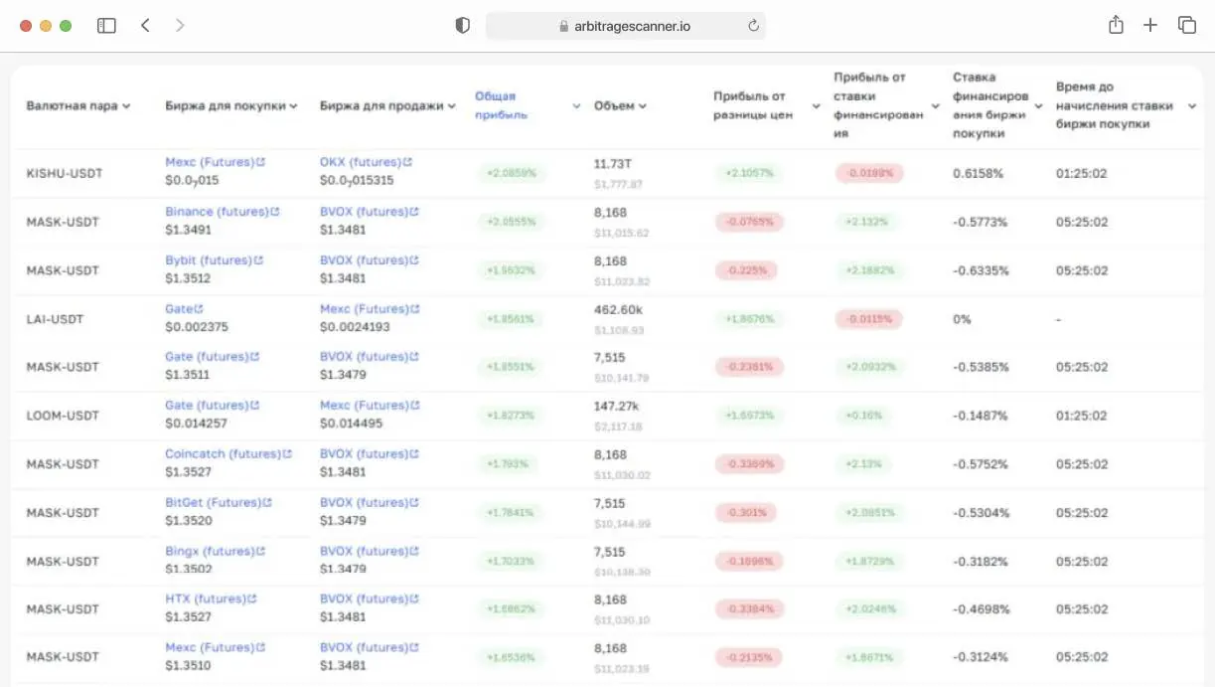
Task: Expand the Биржа для покупки column dropdown
Action: 294,106
